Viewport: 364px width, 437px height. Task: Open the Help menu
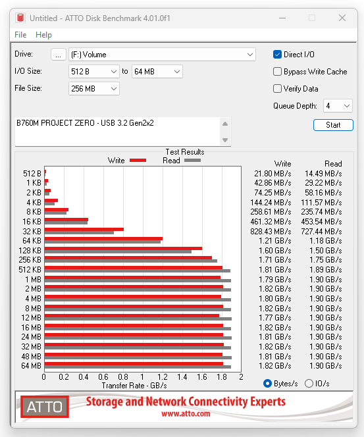click(x=43, y=35)
